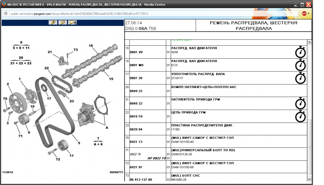Select part number 0849 23 in list
The height and width of the screenshot is (185, 324).
(x=136, y=91)
